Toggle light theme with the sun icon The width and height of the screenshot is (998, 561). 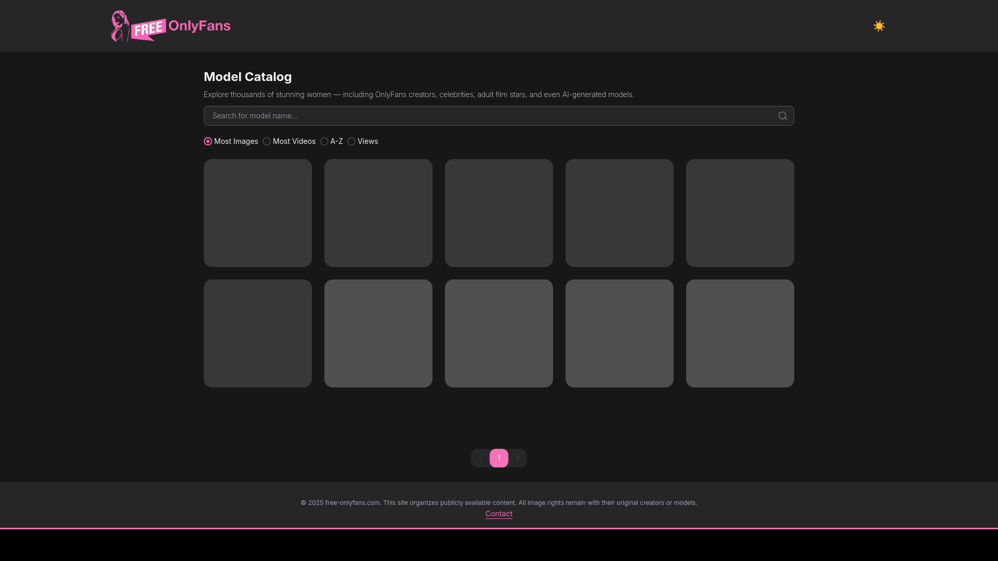[879, 26]
